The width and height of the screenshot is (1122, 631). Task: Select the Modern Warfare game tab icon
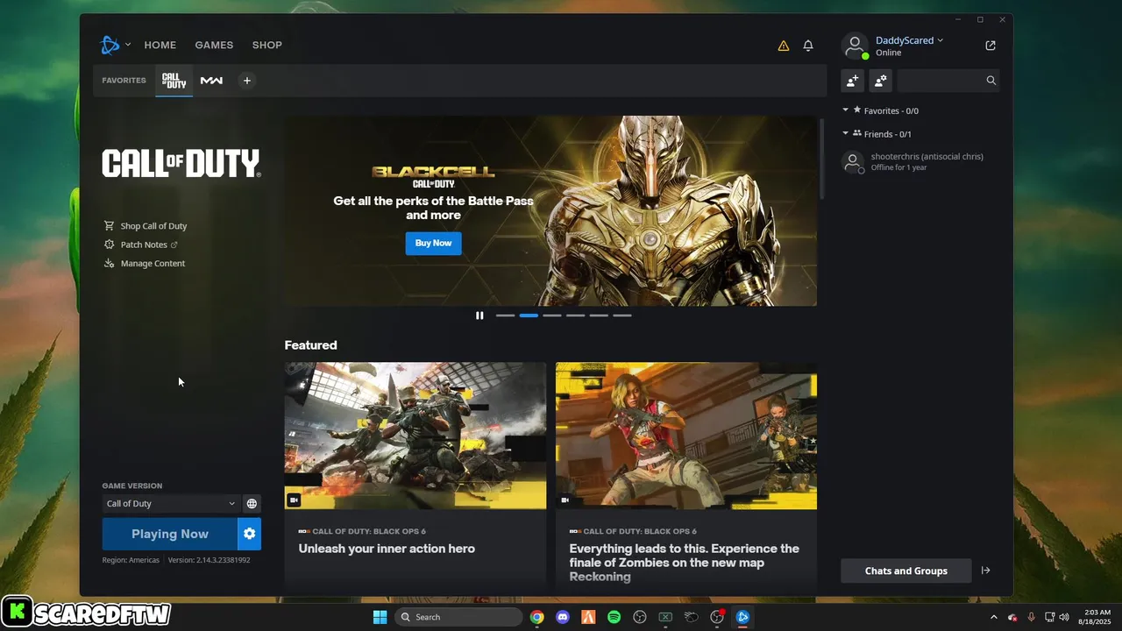click(x=211, y=81)
